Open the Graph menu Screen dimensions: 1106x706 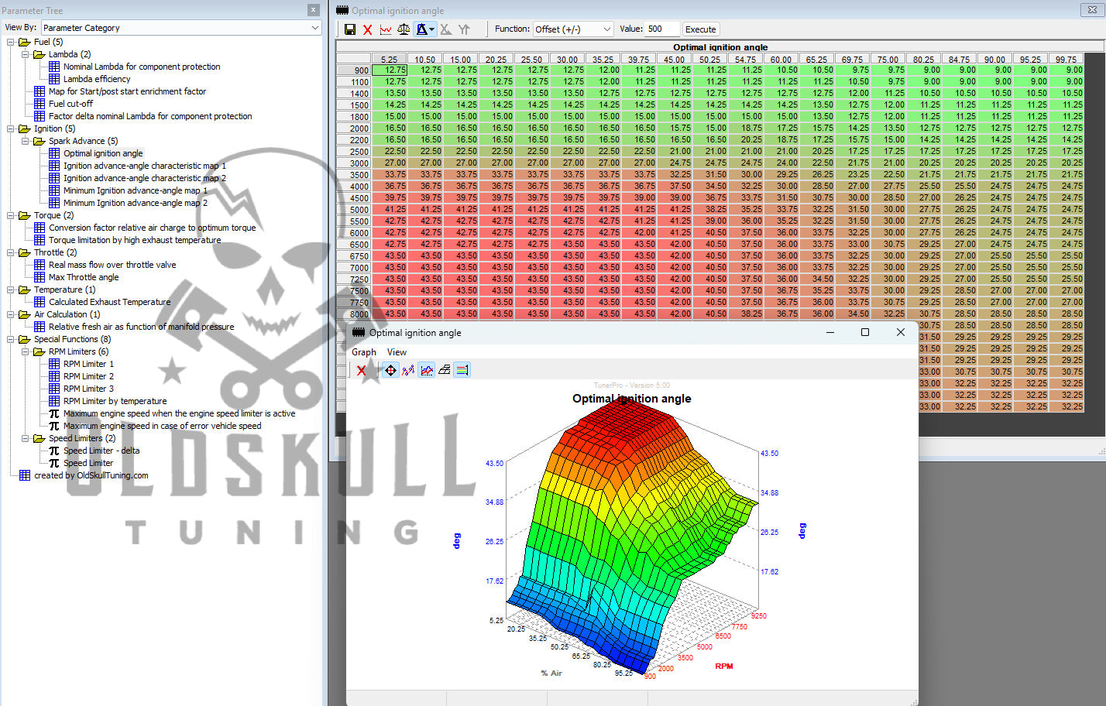364,352
